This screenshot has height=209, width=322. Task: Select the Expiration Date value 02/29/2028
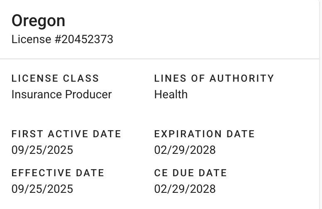click(x=185, y=150)
